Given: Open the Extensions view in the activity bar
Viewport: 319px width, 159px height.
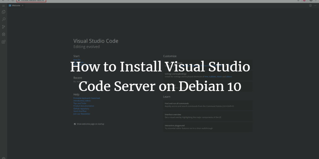Looking at the screenshot, I should [x=3, y=42].
